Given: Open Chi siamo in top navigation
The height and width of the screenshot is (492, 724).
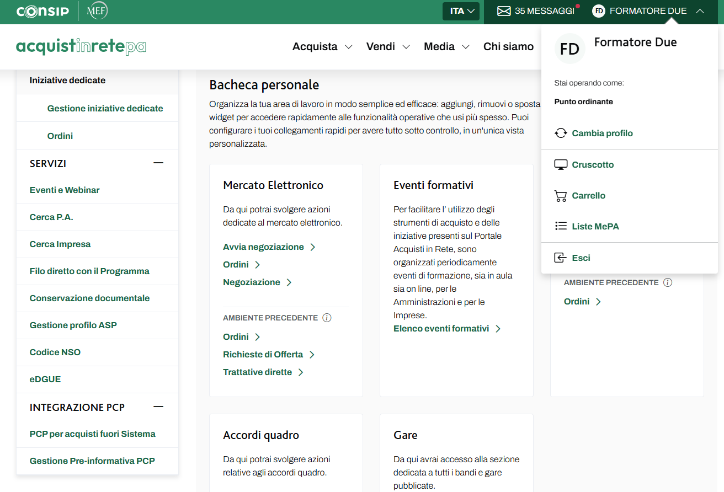Looking at the screenshot, I should coord(508,47).
